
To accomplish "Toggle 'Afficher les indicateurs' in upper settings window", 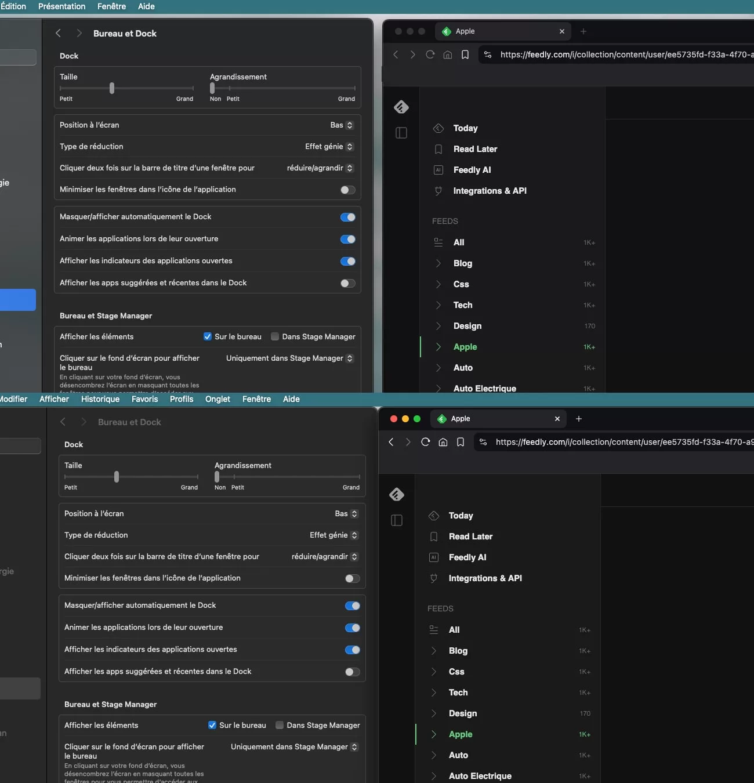I will pos(348,261).
